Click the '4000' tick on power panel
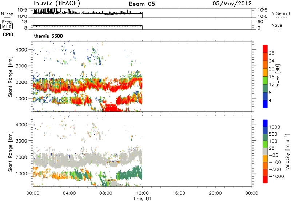 pos(21,50)
